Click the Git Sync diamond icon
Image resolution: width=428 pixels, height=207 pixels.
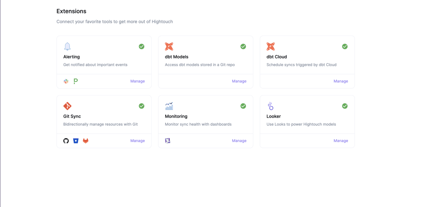67,106
